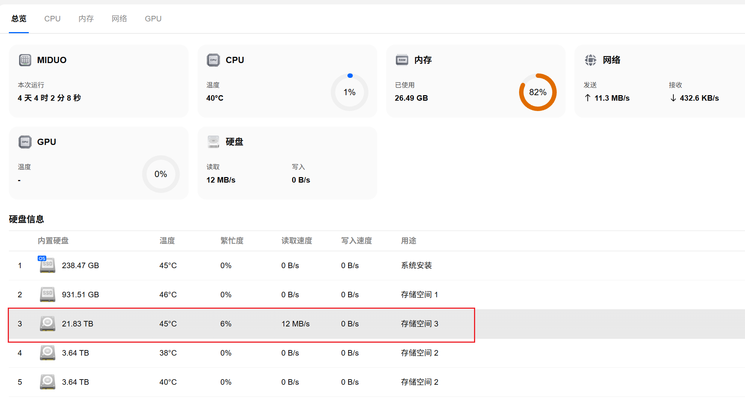Screen dimensions: 745x398
Task: Click the HDD icon in row 4
Action: tap(48, 353)
